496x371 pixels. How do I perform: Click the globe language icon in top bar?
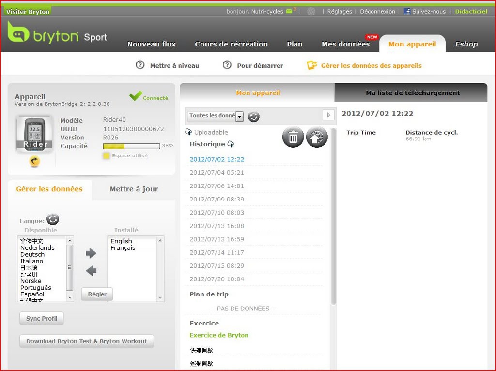pyautogui.click(x=311, y=12)
